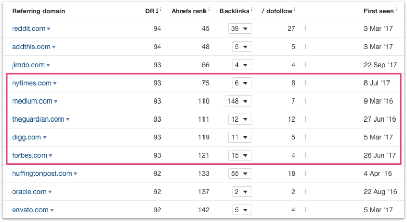Open the backlinks dropdown showing 148
The image size is (407, 222).
[238, 102]
